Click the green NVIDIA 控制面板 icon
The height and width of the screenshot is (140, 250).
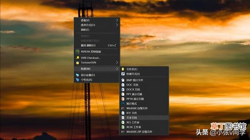click(x=77, y=52)
